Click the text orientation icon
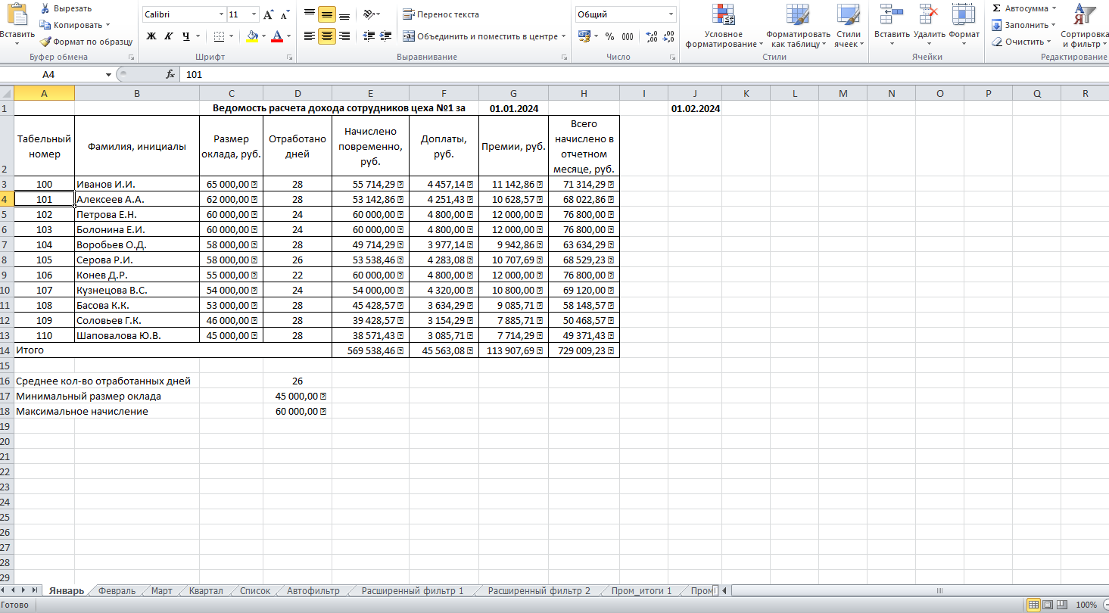 click(x=368, y=14)
